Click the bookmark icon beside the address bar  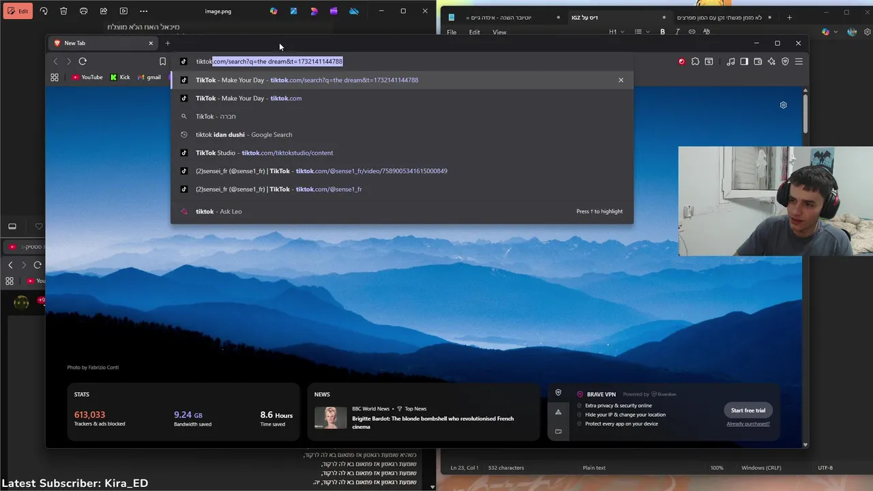point(162,61)
